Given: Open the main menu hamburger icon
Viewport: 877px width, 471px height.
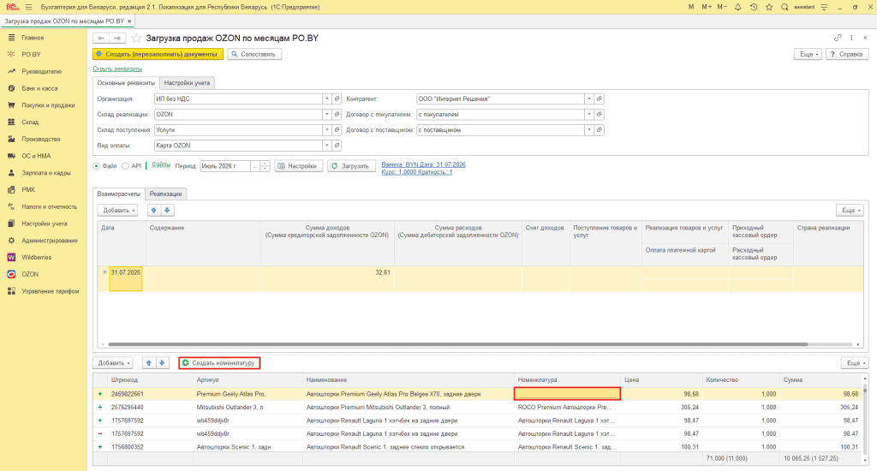Looking at the screenshot, I should click(28, 7).
